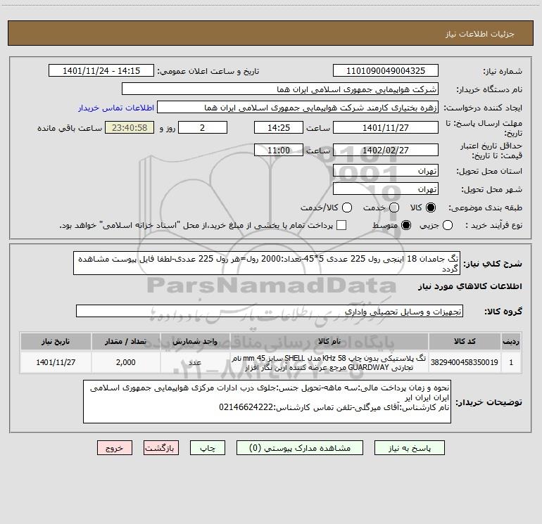The image size is (542, 524).
Task: Click the گروه کالا label
Action: tap(503, 312)
